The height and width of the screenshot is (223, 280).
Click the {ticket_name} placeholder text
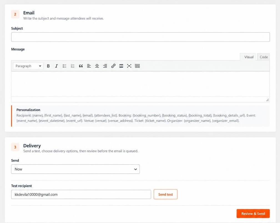click(155, 121)
